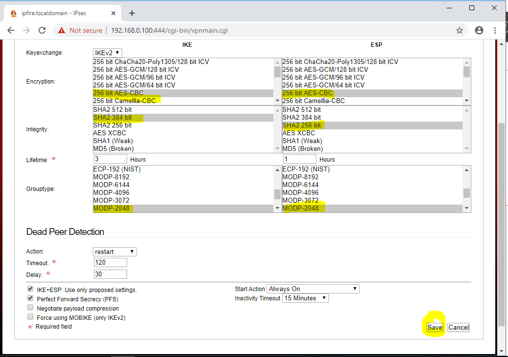Open the Chrome profile avatar
This screenshot has width=508, height=357.
click(479, 30)
